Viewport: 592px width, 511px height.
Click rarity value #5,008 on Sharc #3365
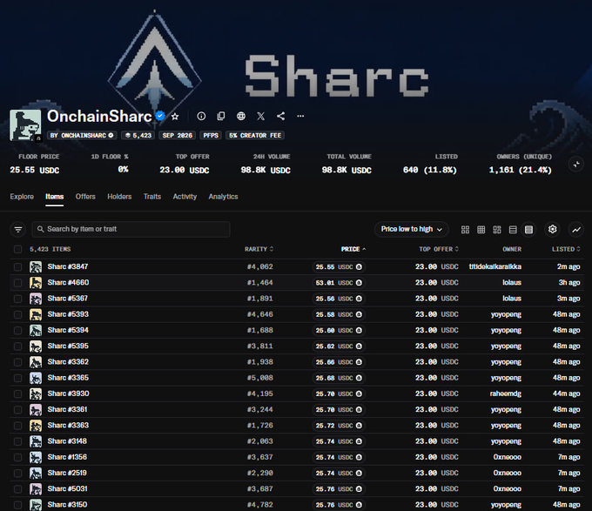click(259, 378)
